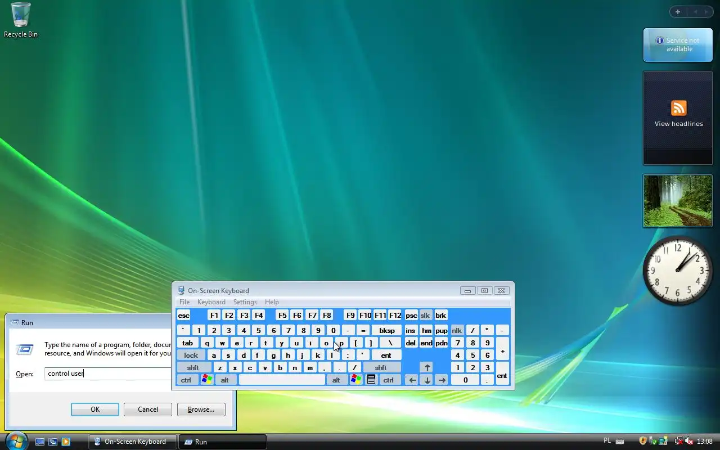This screenshot has width=720, height=450.
Task: Click the muted volume tray icon
Action: (689, 441)
